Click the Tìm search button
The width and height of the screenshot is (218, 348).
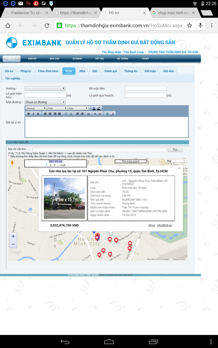175,150
